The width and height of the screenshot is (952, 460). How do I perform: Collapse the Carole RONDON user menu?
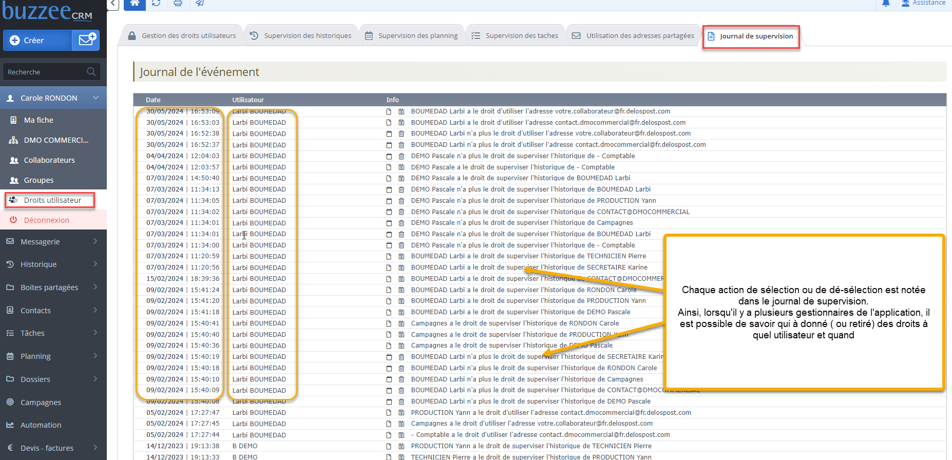[96, 98]
